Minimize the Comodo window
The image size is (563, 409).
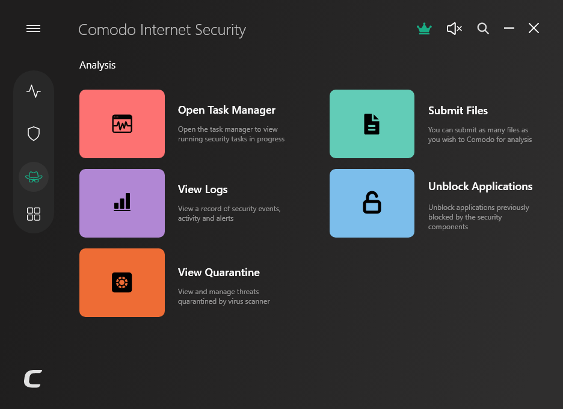[x=509, y=28]
